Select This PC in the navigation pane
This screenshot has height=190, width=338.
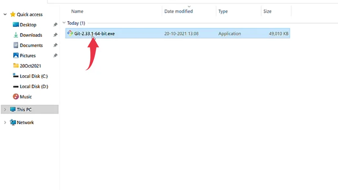click(24, 109)
